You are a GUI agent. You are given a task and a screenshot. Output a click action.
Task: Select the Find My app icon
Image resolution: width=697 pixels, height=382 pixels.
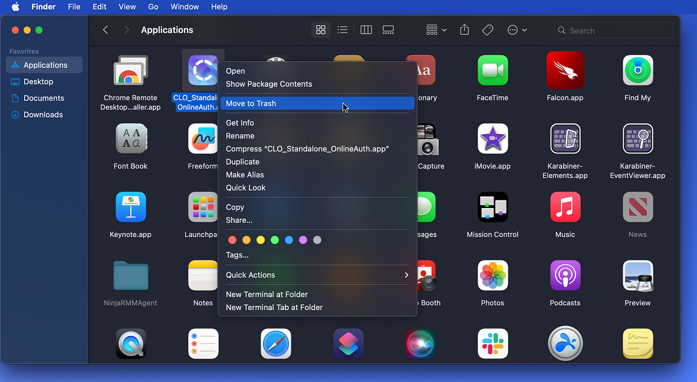(x=637, y=70)
